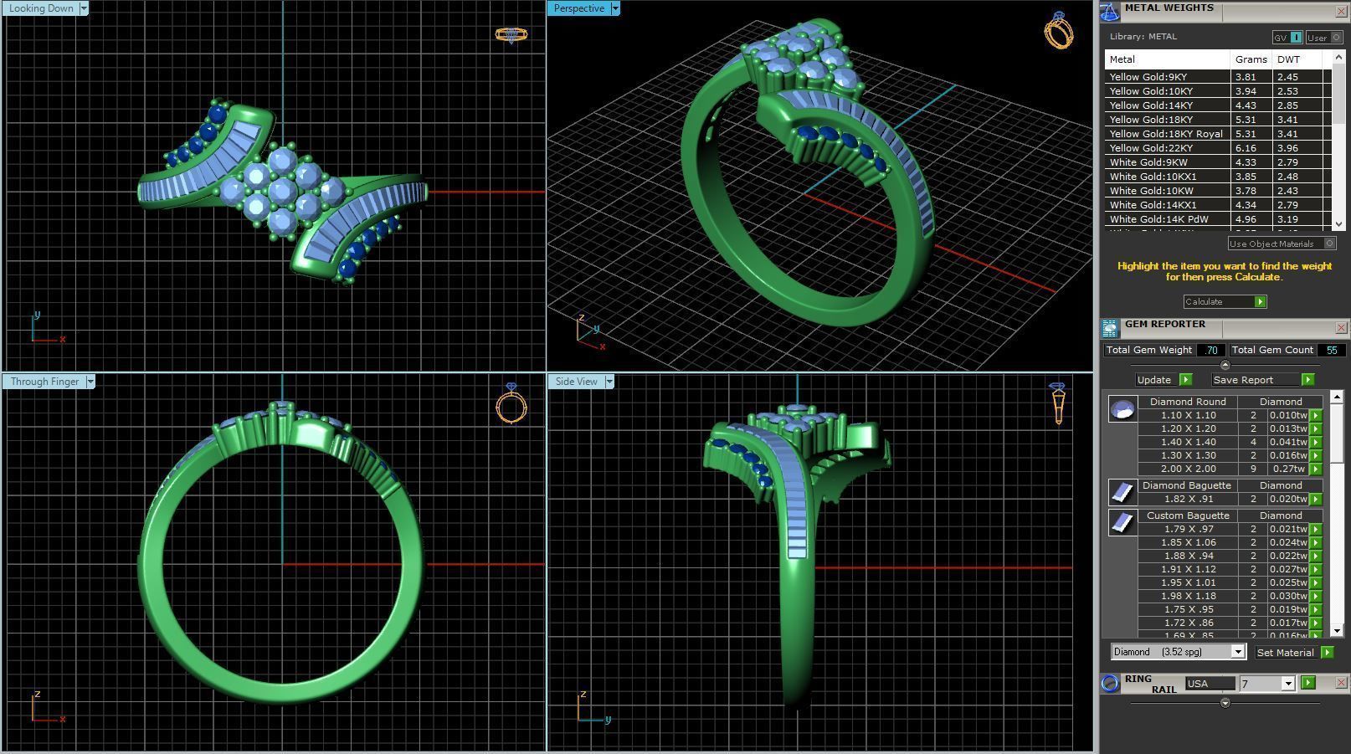Click the Perspective viewport label

(x=579, y=8)
